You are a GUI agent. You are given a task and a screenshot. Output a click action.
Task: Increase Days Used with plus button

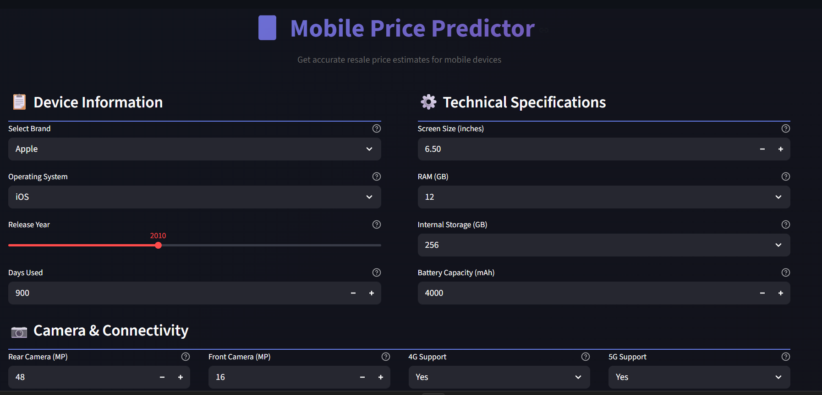[372, 293]
